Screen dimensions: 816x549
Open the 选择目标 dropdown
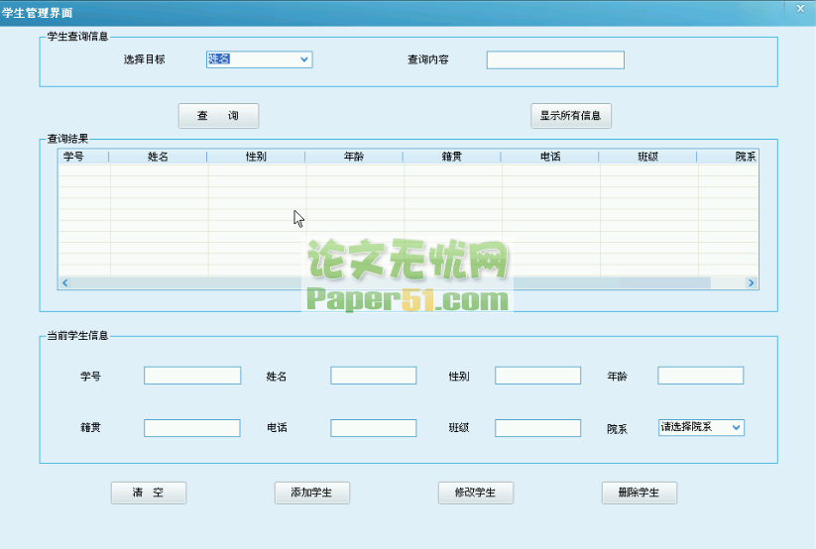tap(259, 59)
